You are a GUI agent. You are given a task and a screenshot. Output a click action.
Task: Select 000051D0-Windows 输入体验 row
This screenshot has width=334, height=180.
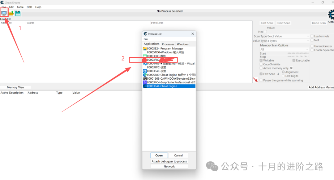click(x=169, y=52)
